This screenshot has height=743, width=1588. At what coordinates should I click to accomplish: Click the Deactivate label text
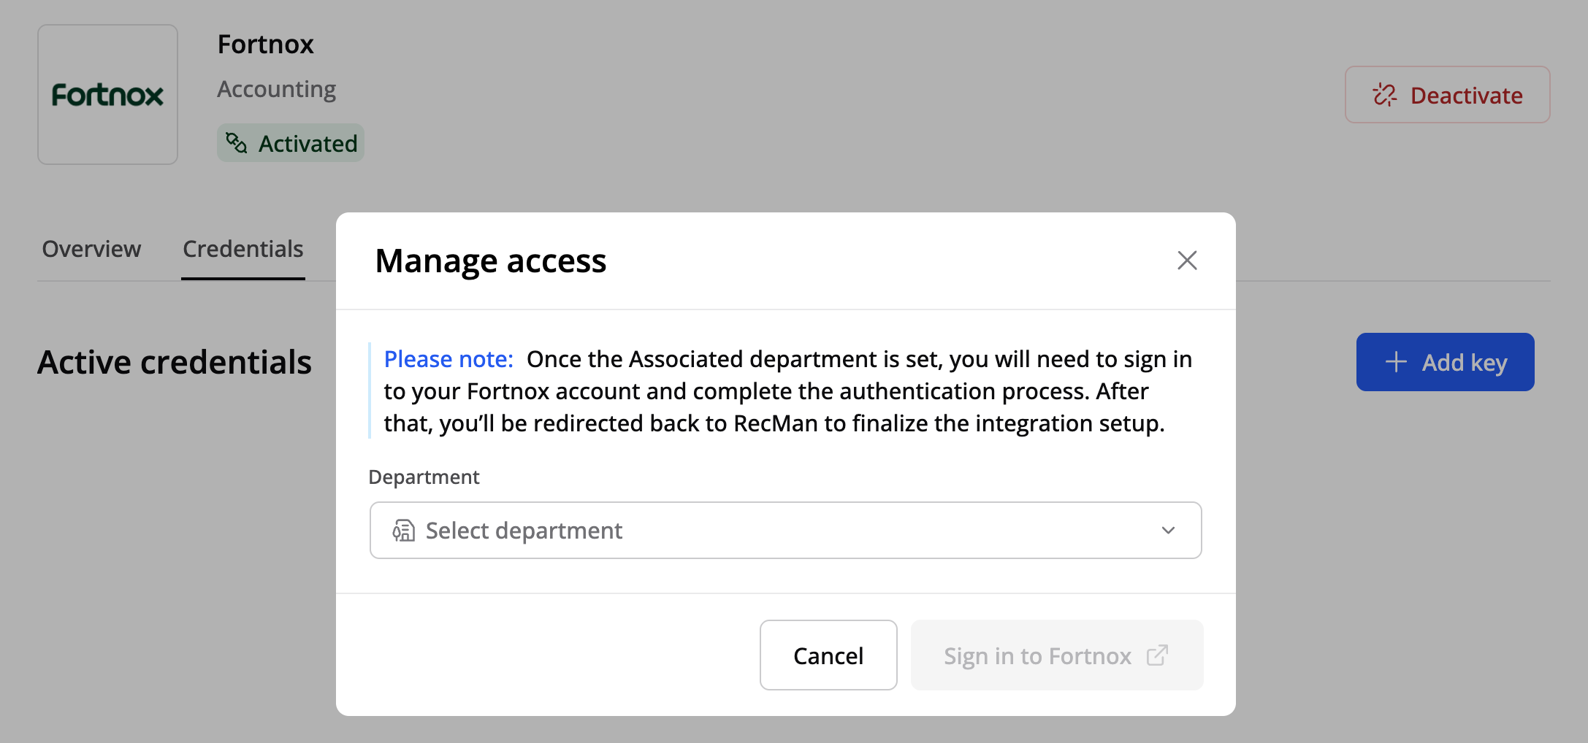click(1466, 96)
